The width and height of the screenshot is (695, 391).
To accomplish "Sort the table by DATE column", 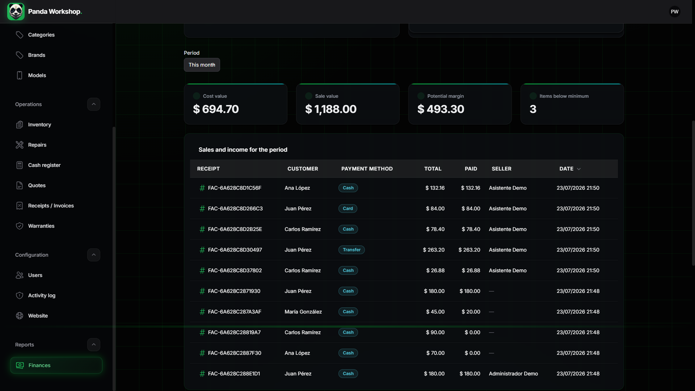I will click(570, 169).
